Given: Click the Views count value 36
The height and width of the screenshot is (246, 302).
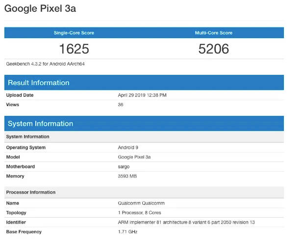Looking at the screenshot, I should click(121, 105).
